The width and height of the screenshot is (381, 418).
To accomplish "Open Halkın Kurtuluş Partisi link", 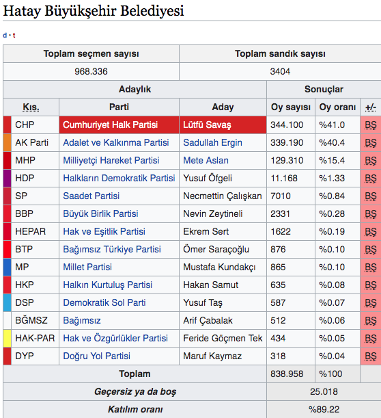I will 107,285.
